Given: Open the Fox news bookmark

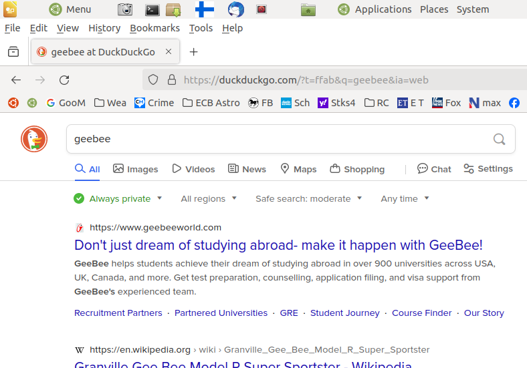Looking at the screenshot, I should point(446,103).
